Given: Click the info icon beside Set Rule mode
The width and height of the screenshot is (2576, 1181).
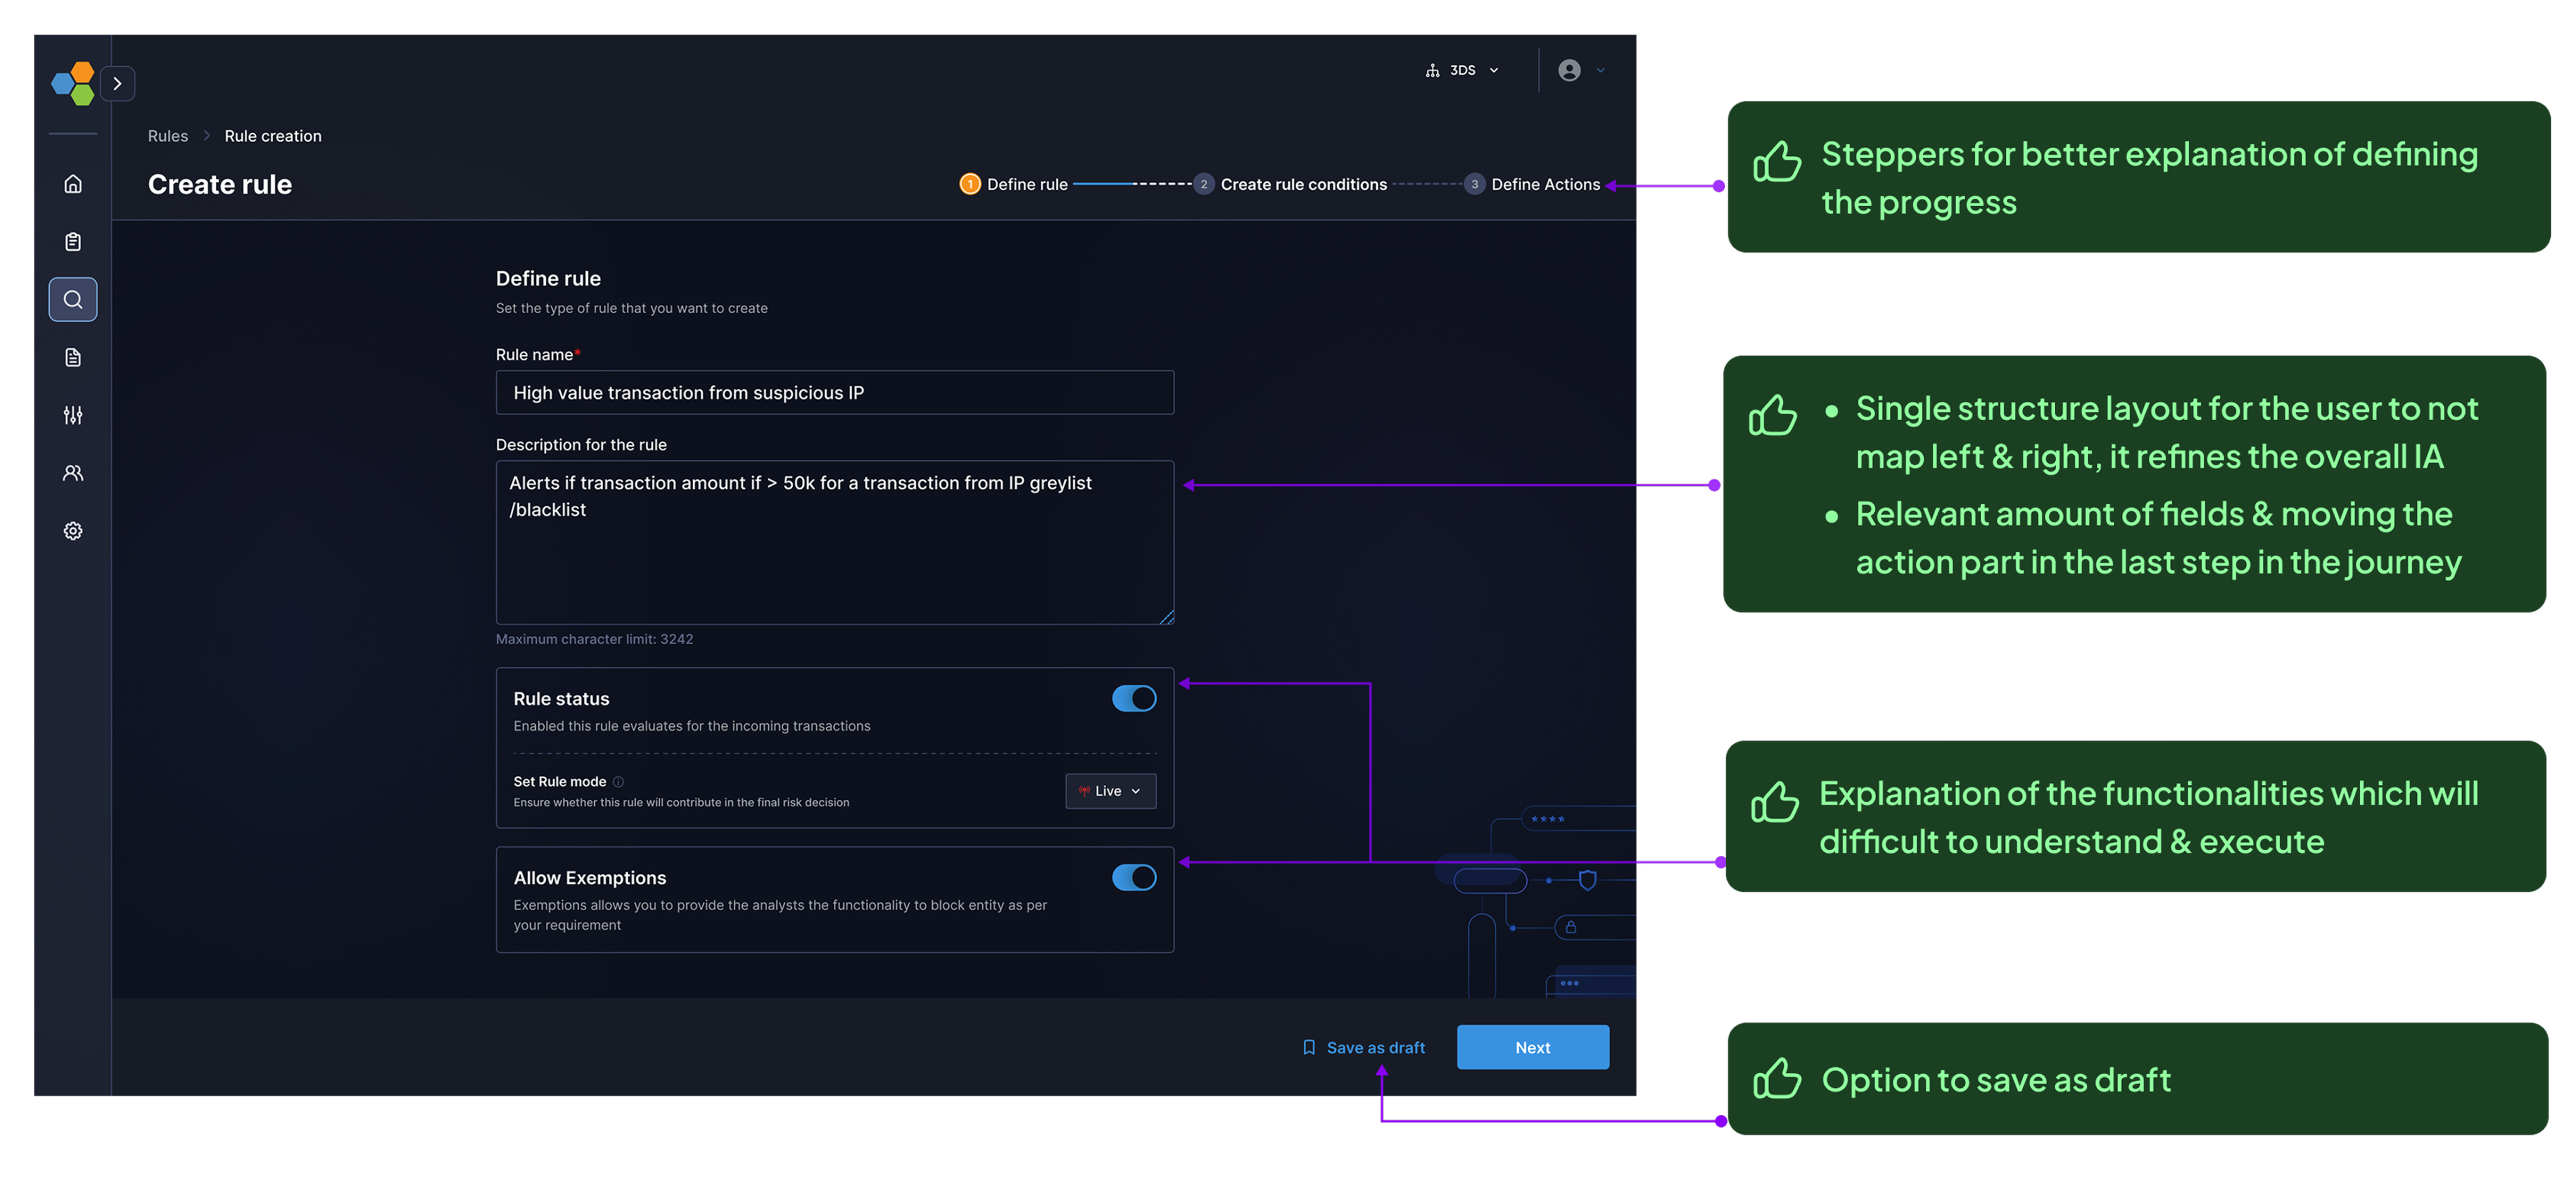Looking at the screenshot, I should 618,782.
